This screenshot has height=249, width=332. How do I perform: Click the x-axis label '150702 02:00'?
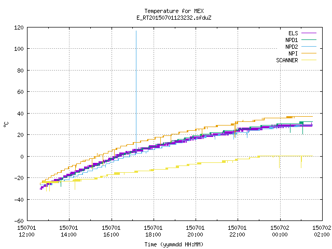[x=322, y=231]
